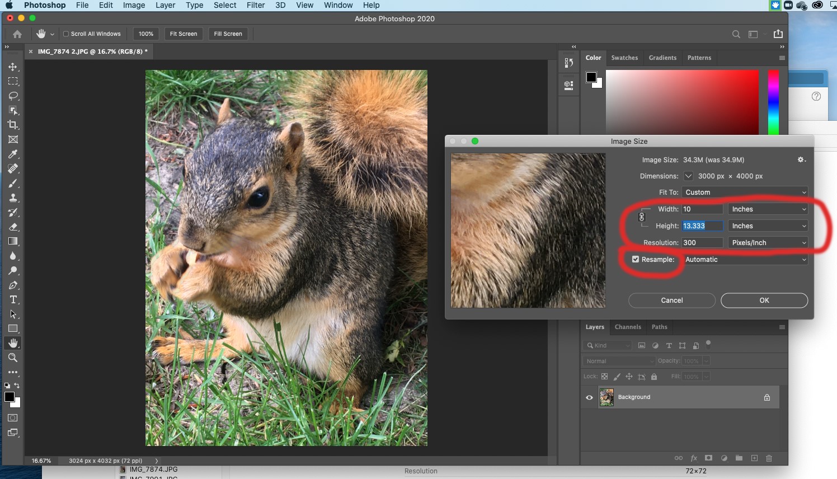Select the History Brush tool

tap(13, 212)
